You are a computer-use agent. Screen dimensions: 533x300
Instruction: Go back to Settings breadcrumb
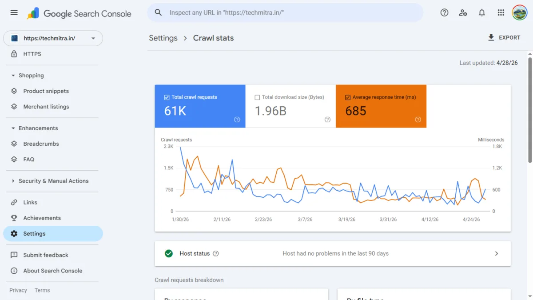(163, 38)
